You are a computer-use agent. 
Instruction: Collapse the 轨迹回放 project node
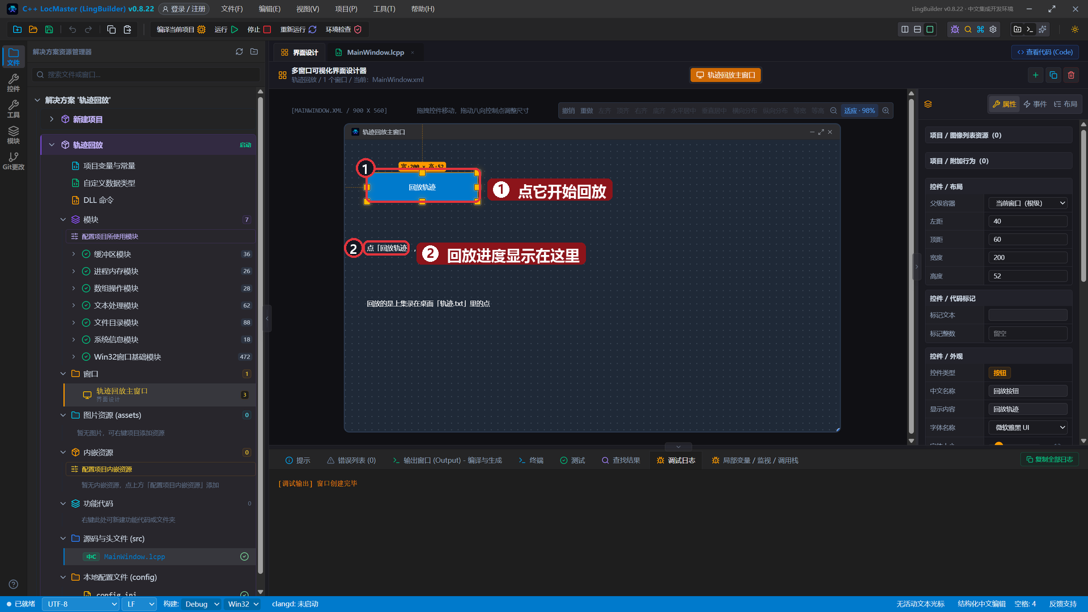click(52, 144)
